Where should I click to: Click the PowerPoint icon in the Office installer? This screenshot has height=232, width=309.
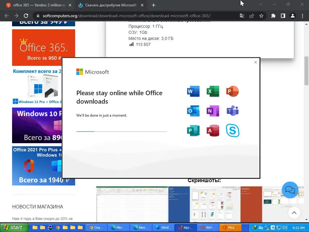coord(233,91)
